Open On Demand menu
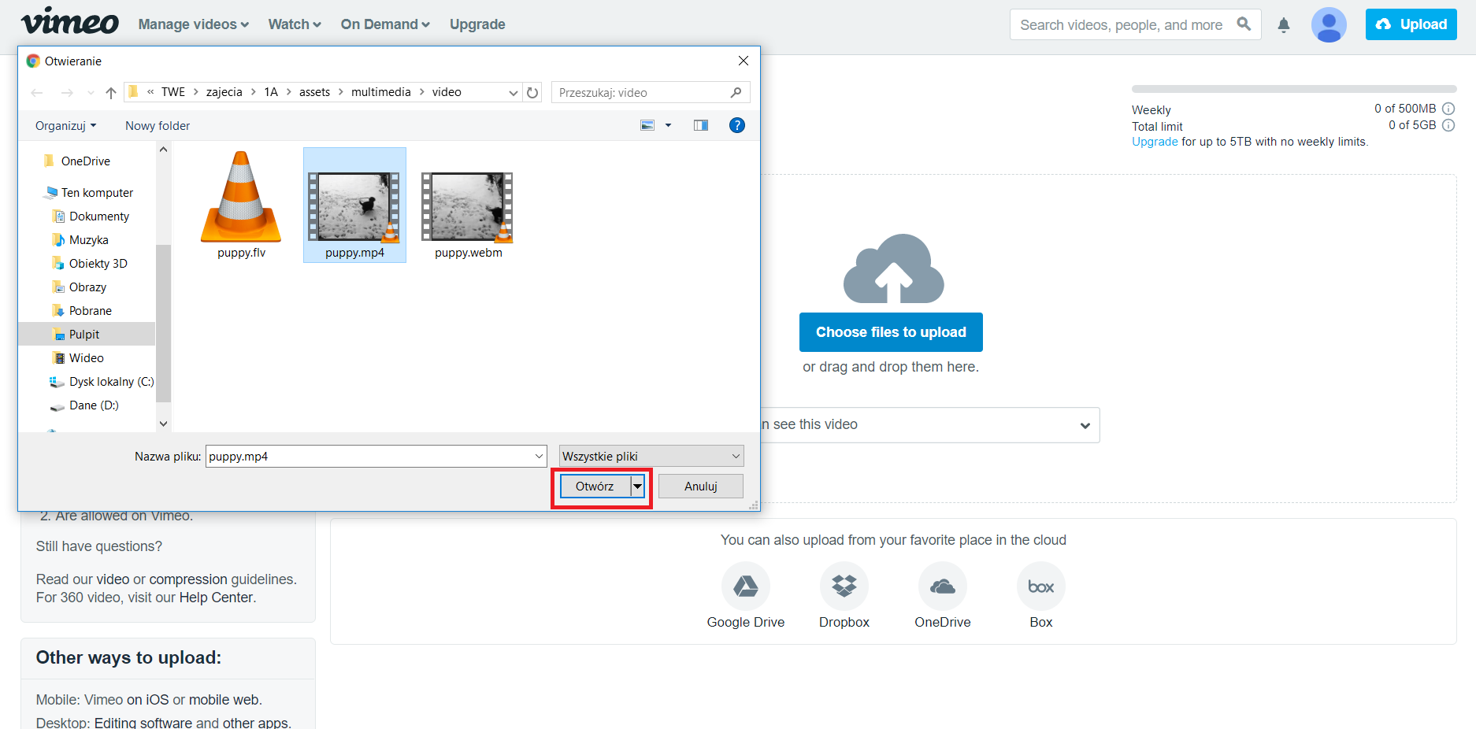The width and height of the screenshot is (1476, 729). click(x=385, y=24)
